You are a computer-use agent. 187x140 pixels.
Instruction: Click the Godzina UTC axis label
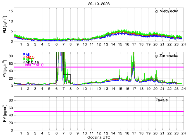98,137
